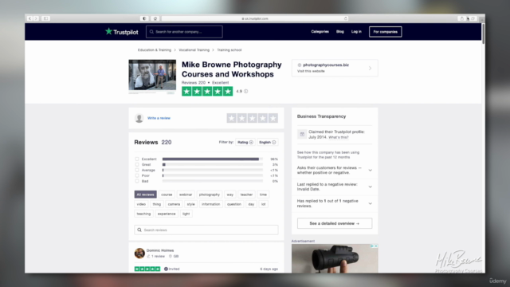Click the AdChoices icon on advertisement
The height and width of the screenshot is (287, 510).
pos(372,246)
